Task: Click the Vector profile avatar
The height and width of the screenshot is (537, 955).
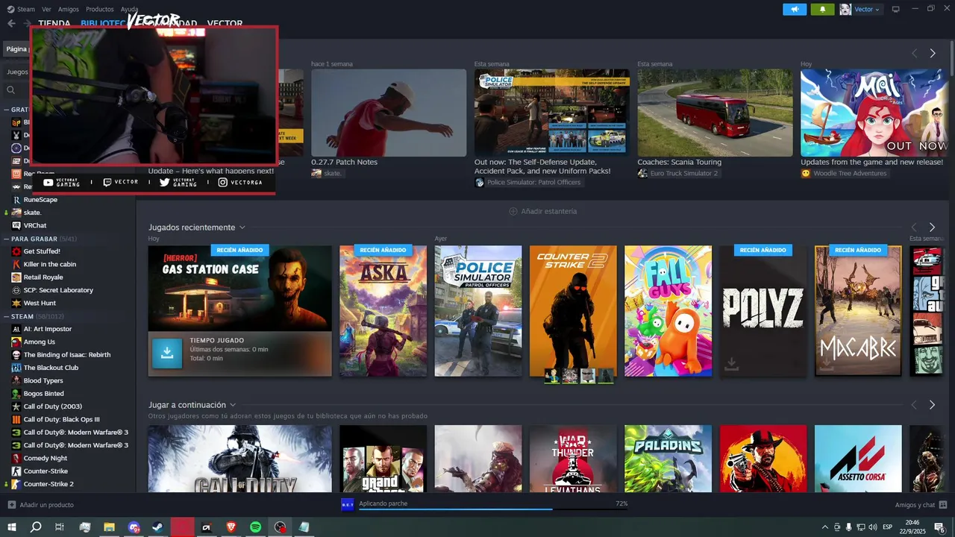Action: point(845,9)
